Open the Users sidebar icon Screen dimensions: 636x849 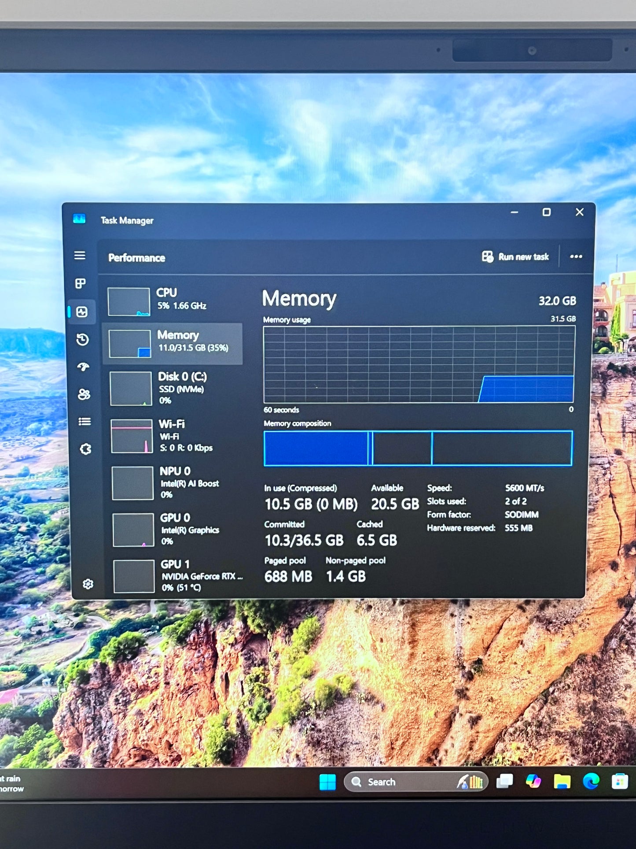click(x=84, y=394)
